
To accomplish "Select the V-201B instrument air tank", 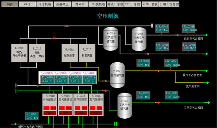I will point(139,39).
